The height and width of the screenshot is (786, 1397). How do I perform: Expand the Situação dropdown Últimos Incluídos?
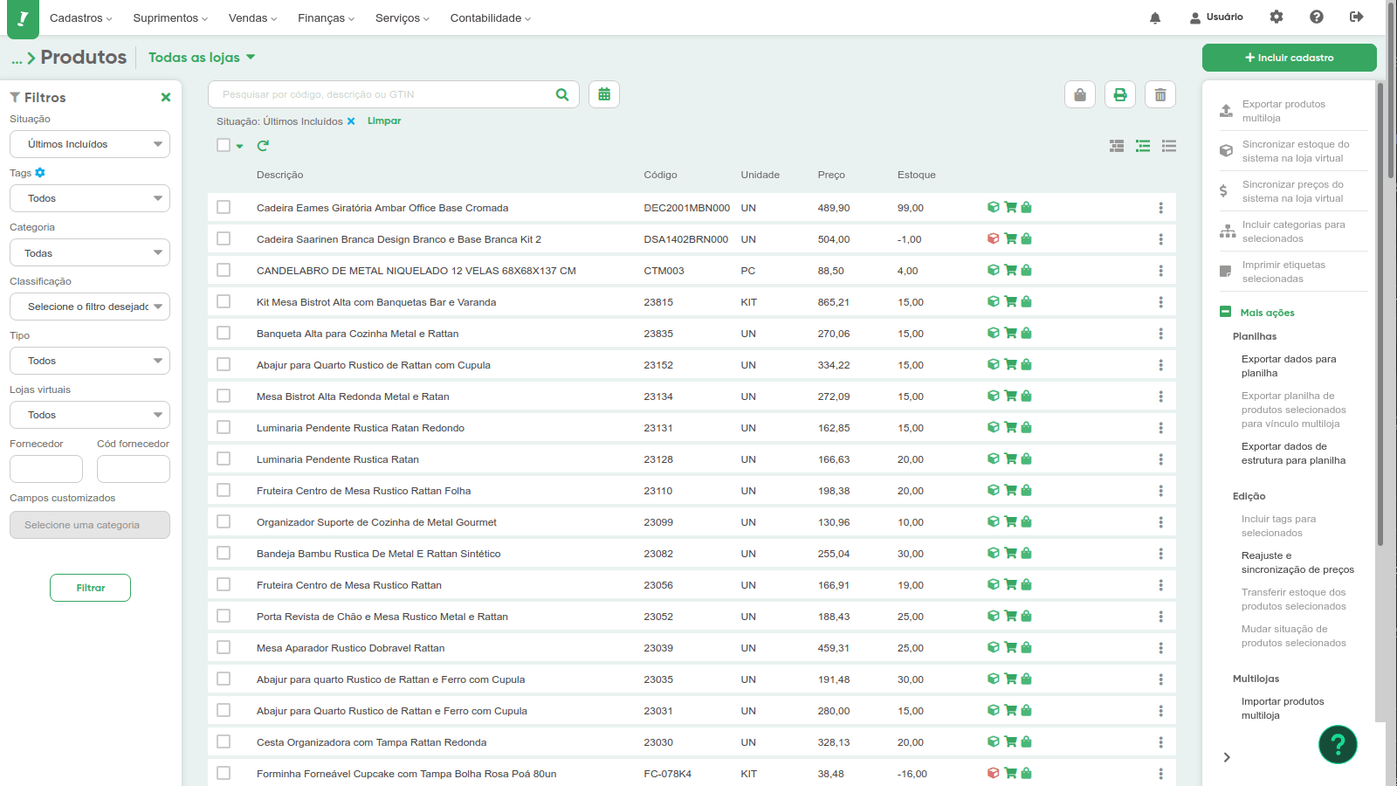coord(90,144)
